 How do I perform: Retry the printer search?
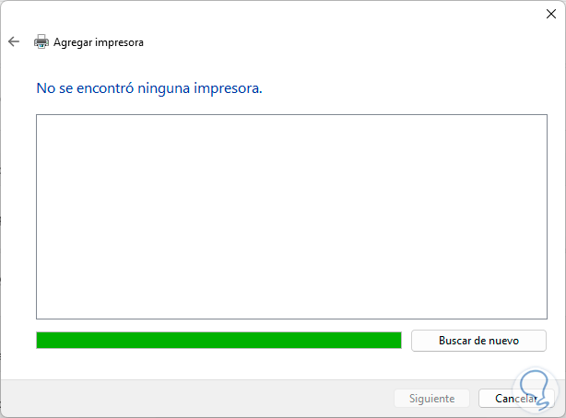pos(478,341)
